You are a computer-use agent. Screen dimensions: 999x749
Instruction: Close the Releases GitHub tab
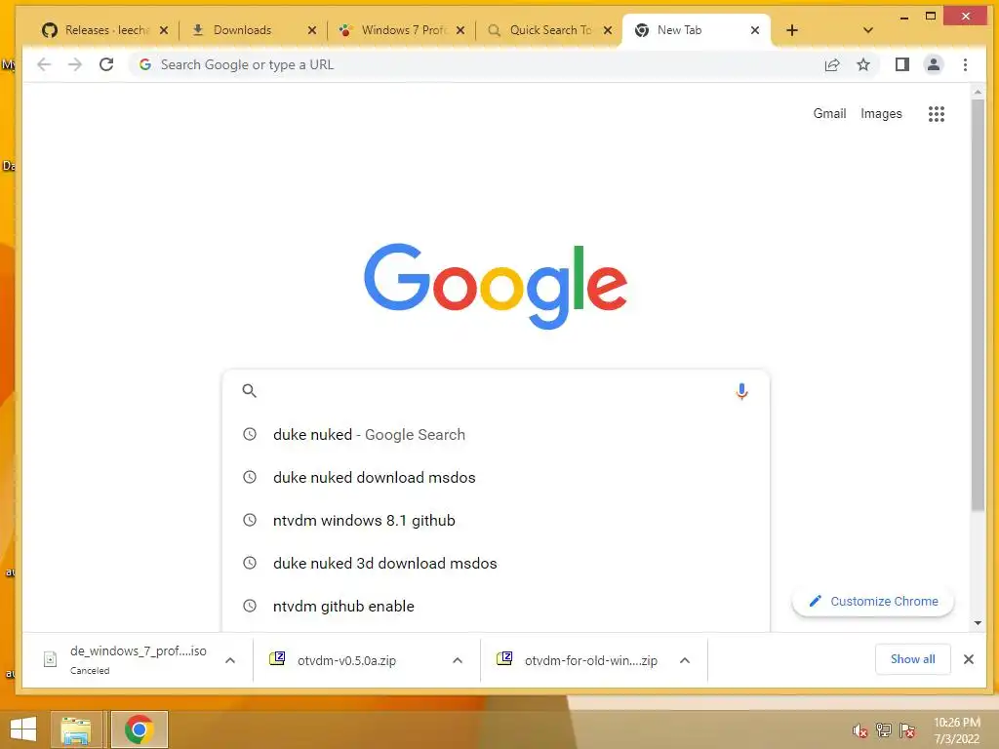click(164, 30)
